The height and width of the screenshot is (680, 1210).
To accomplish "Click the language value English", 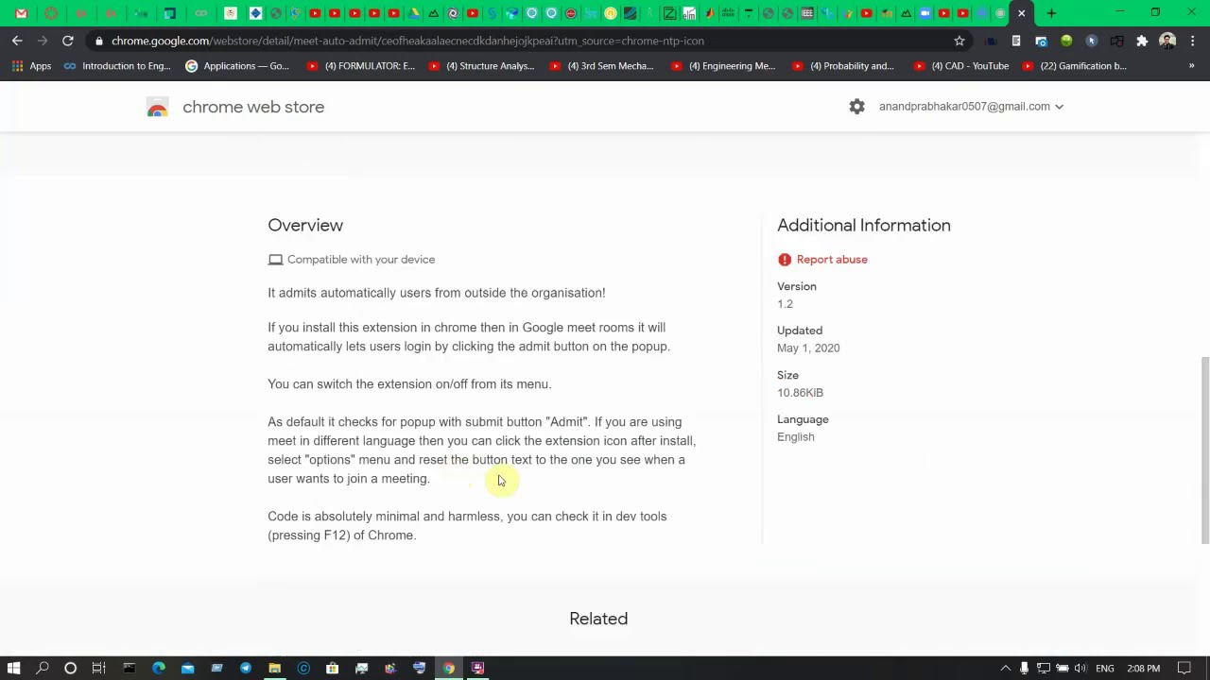I will [795, 437].
